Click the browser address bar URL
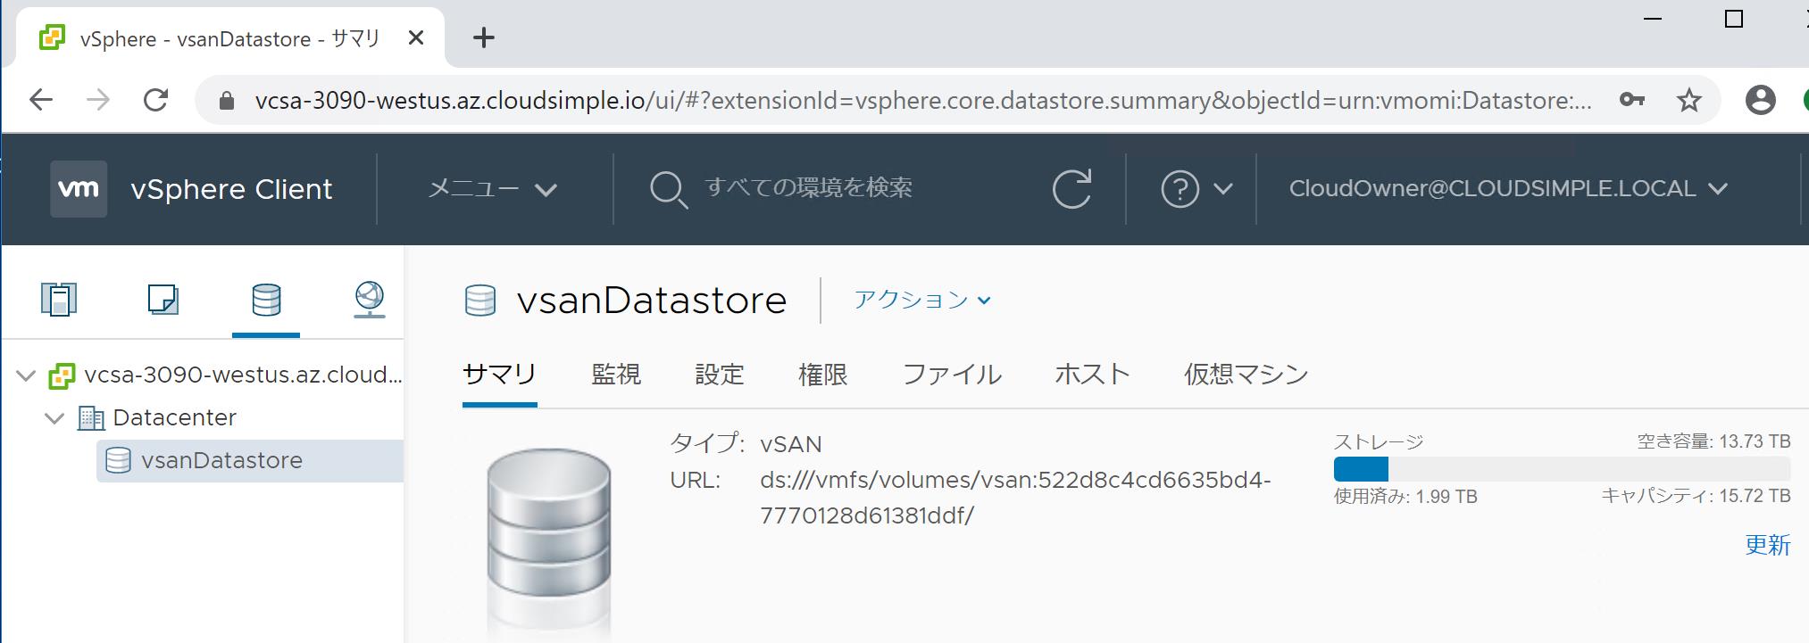The width and height of the screenshot is (1809, 643). [x=922, y=101]
